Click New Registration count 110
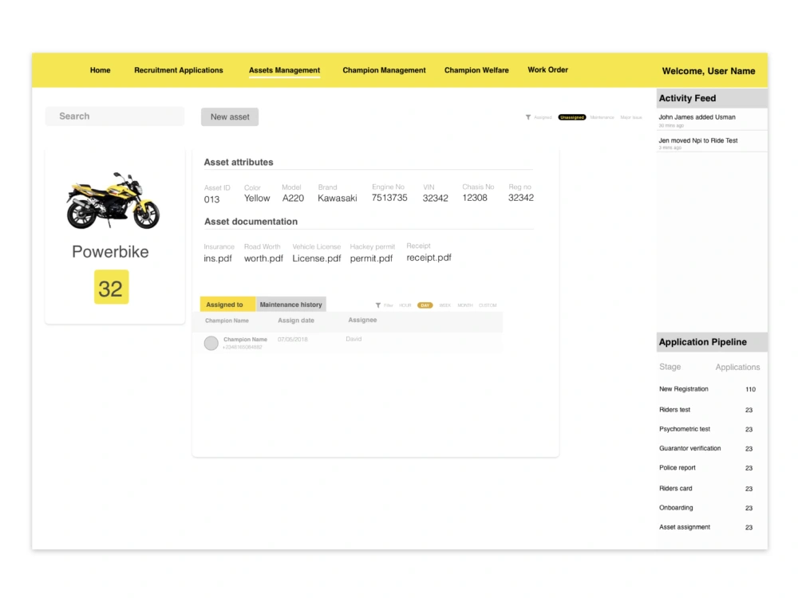 (751, 390)
